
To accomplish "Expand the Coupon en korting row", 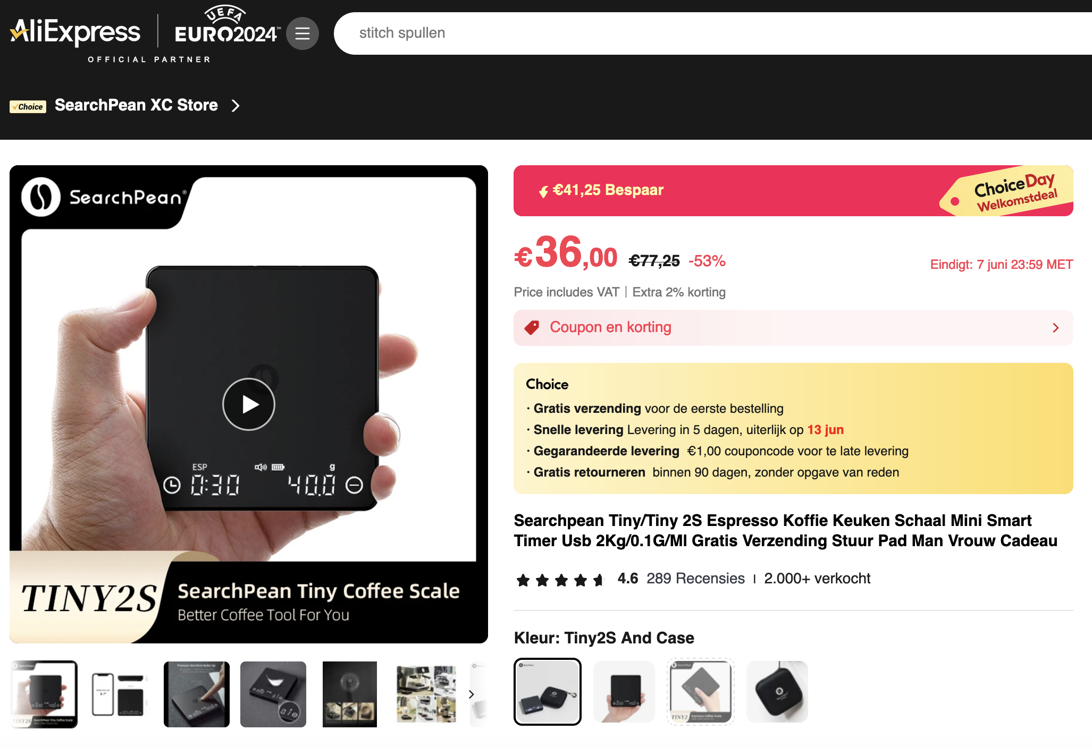I will tap(793, 328).
